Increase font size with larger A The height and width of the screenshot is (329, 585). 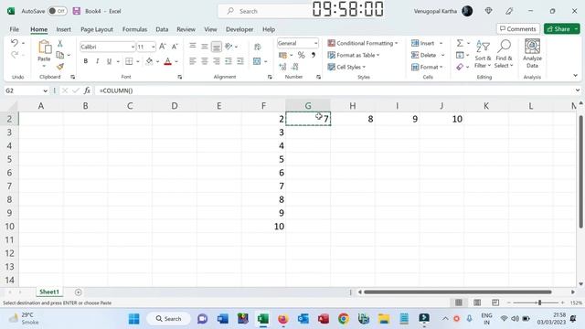(163, 47)
